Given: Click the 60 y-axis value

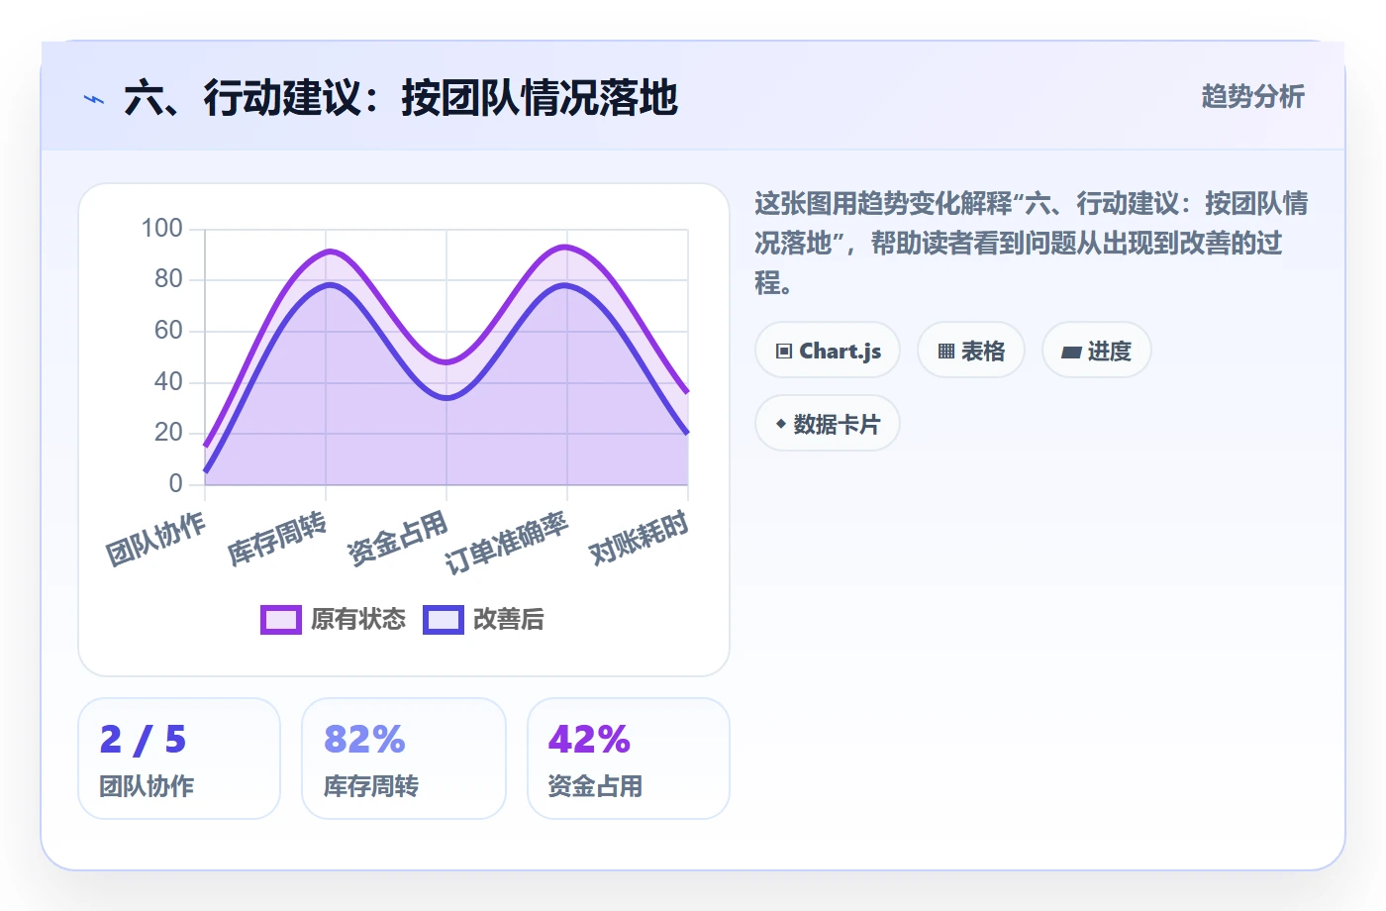Looking at the screenshot, I should (168, 330).
